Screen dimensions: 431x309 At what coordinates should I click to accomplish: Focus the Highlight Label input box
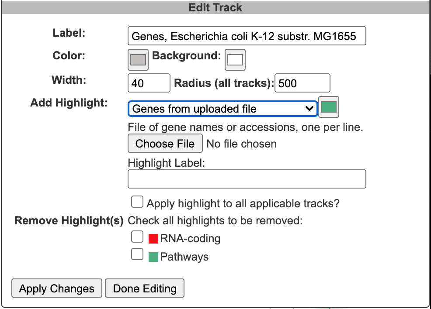point(247,179)
